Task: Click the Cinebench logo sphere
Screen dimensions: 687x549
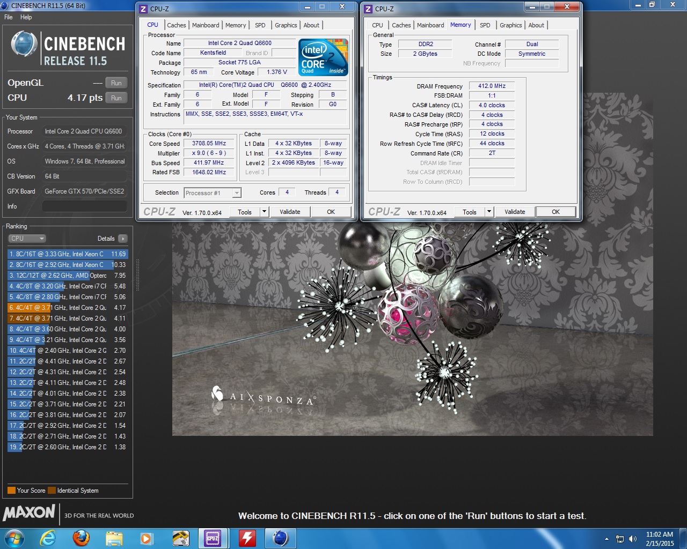Action: point(24,44)
